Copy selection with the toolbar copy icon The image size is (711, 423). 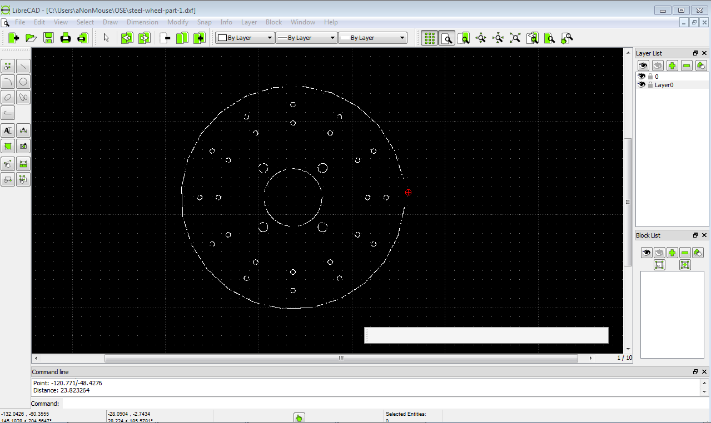[182, 38]
